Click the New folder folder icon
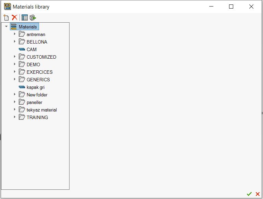Viewport: 263px width, 199px height. pos(22,95)
